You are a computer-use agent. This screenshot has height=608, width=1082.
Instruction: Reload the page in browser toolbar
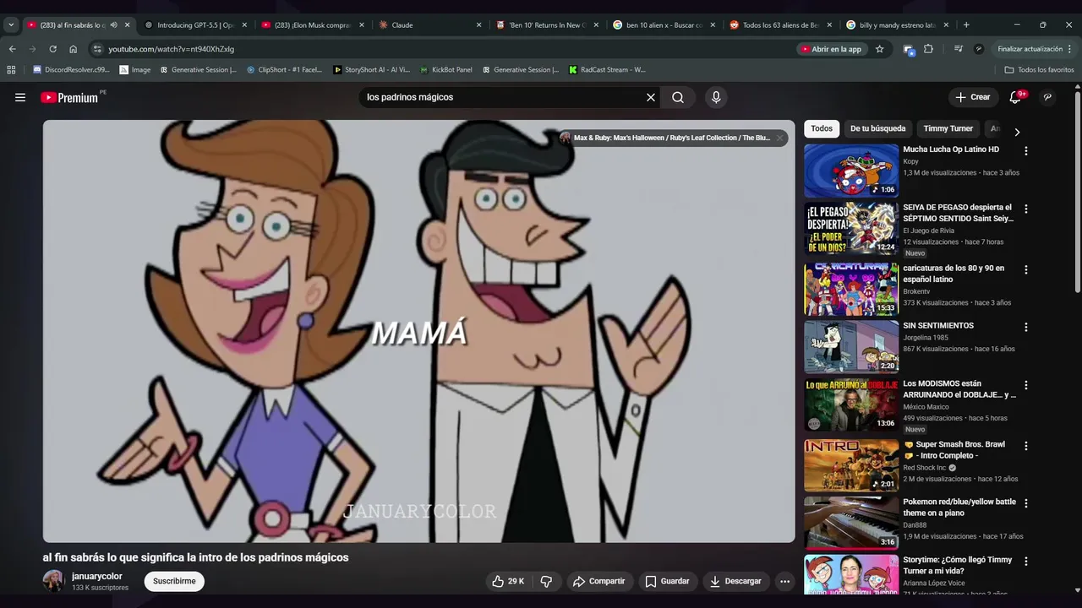pyautogui.click(x=52, y=49)
